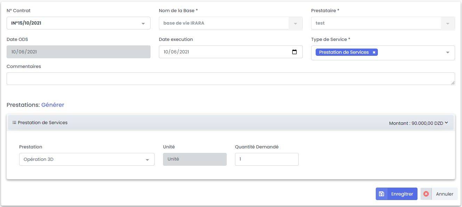Image resolution: width=462 pixels, height=207 pixels.
Task: Open the N° Contrat dropdown
Action: (x=143, y=24)
